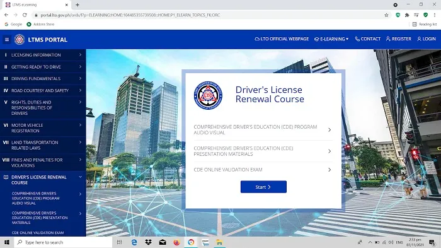The image size is (441, 248).
Task: Open CDE Presentation Materials in card
Action: point(263,151)
